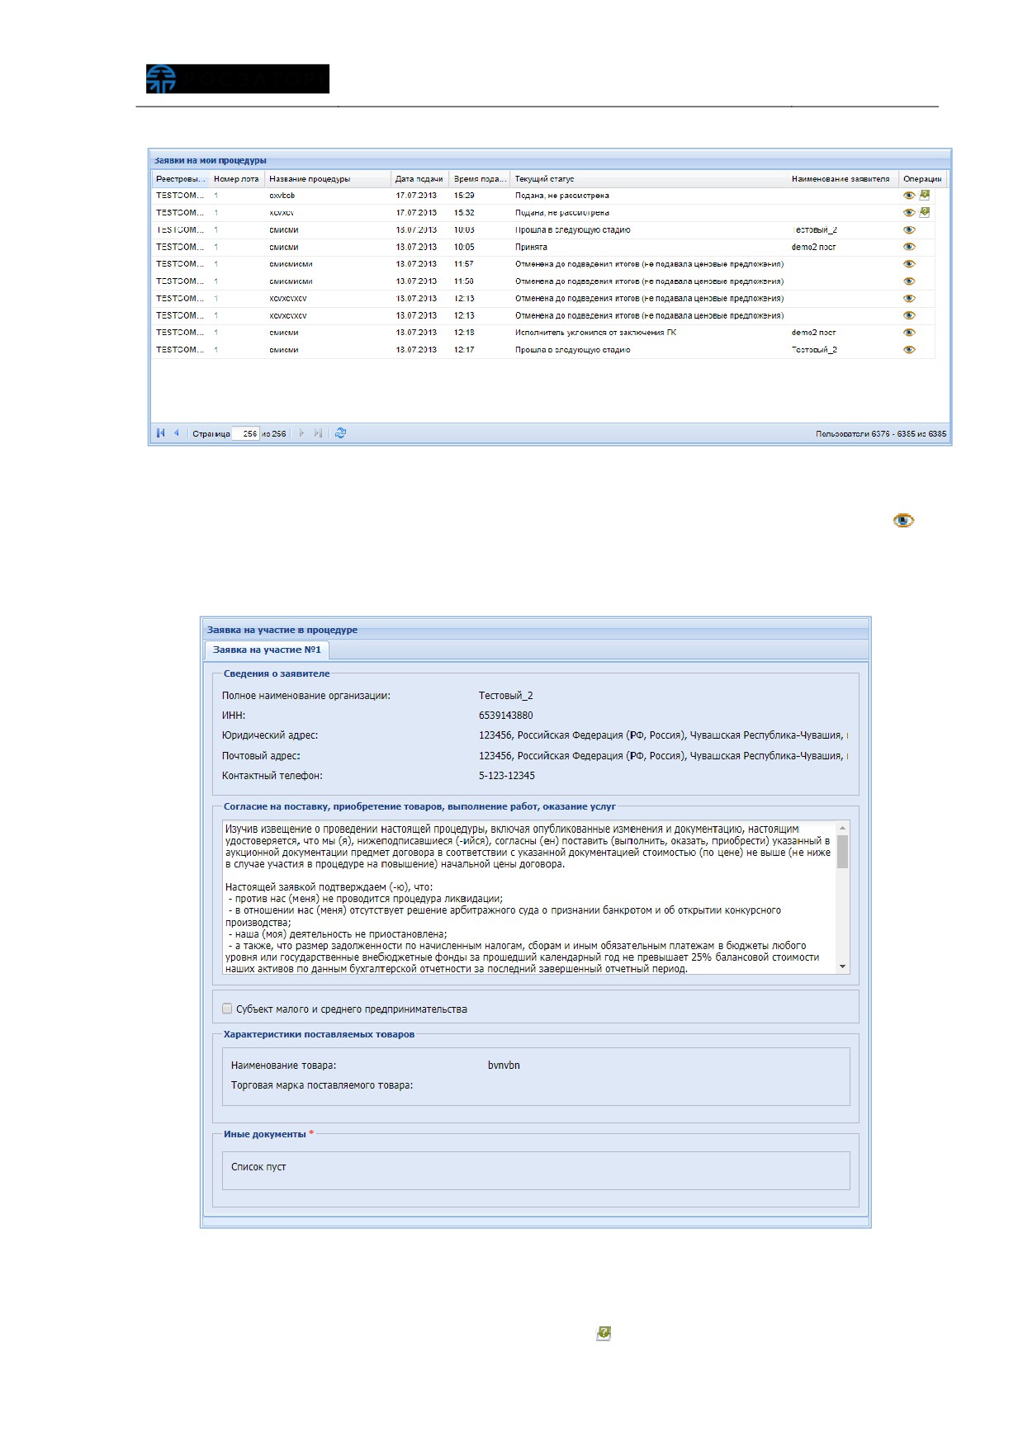Click the consent text scrollbar up arrow
Image resolution: width=1023 pixels, height=1446 pixels.
point(842,828)
